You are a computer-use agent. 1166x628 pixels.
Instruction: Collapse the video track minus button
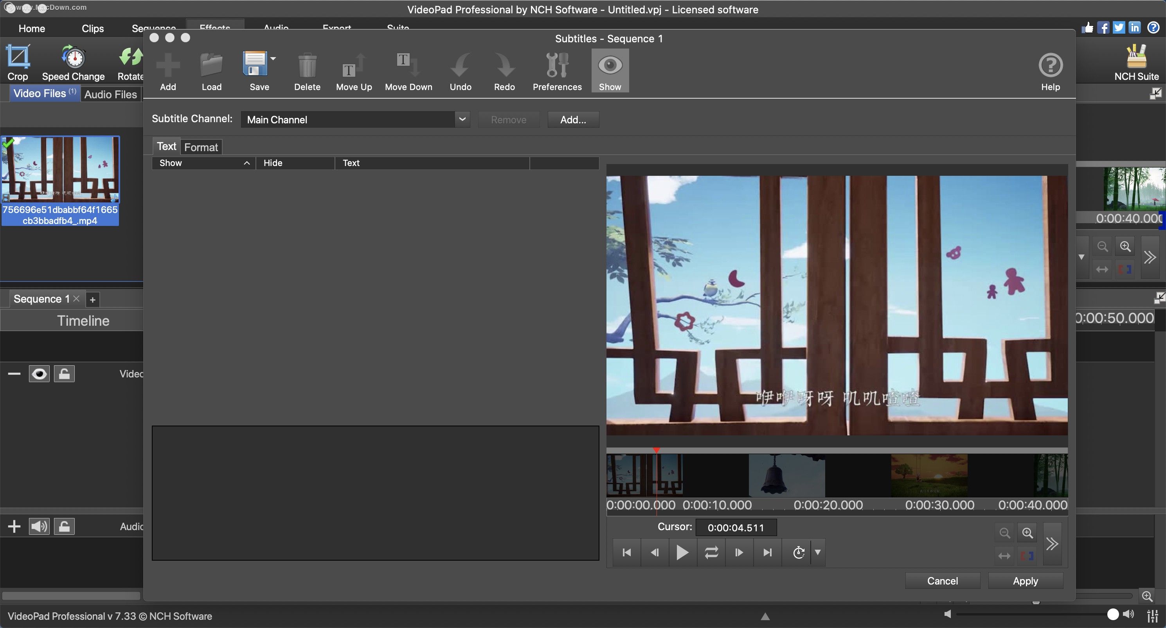(x=14, y=374)
